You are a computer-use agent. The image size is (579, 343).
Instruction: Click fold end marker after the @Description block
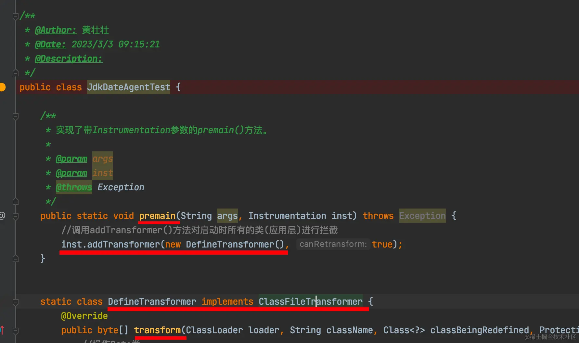pos(15,73)
